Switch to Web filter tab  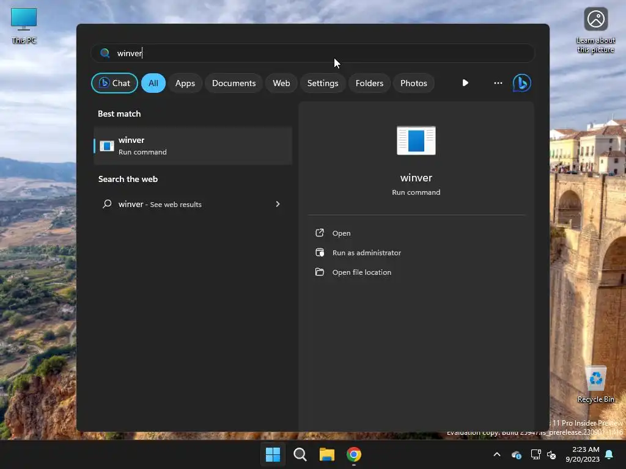pos(281,83)
